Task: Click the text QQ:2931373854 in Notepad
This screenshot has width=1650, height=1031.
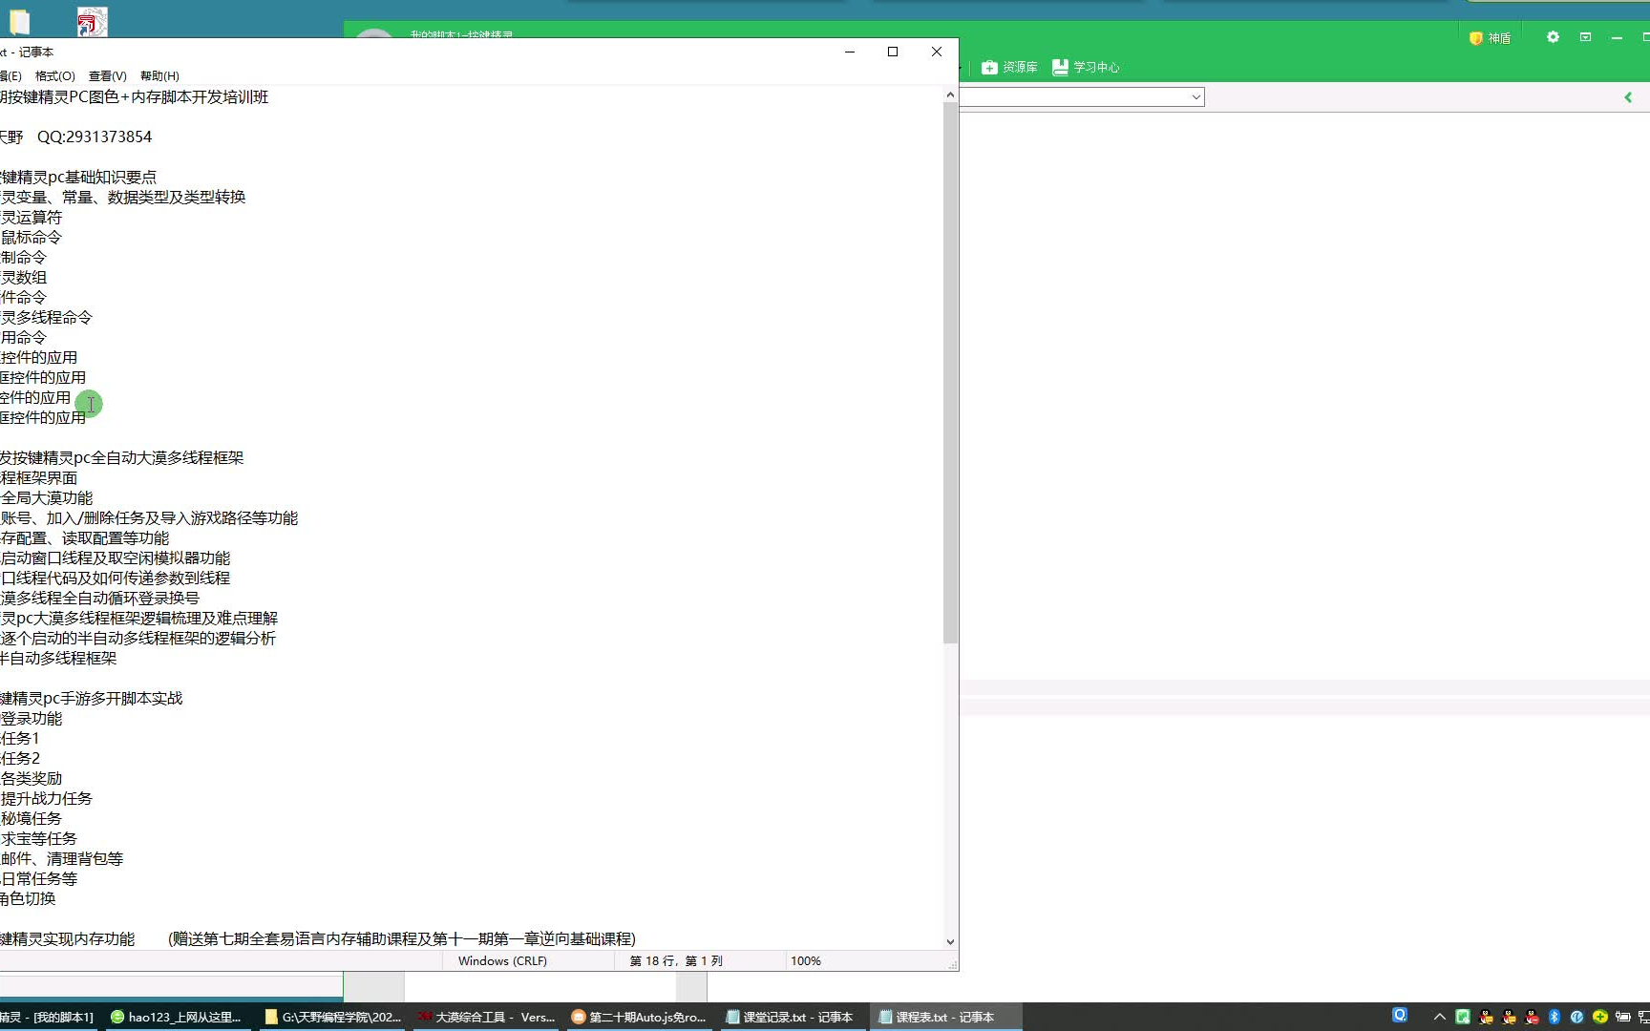Action: point(95,137)
